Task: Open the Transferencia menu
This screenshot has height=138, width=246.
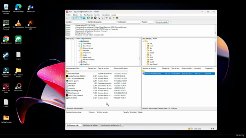Action: click(88, 15)
